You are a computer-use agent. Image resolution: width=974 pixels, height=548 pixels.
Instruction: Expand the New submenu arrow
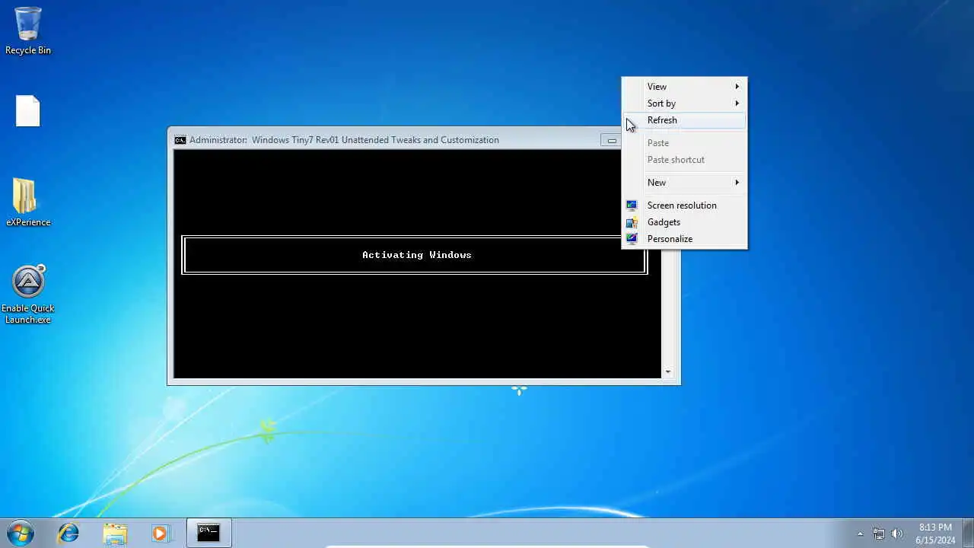[x=737, y=183]
